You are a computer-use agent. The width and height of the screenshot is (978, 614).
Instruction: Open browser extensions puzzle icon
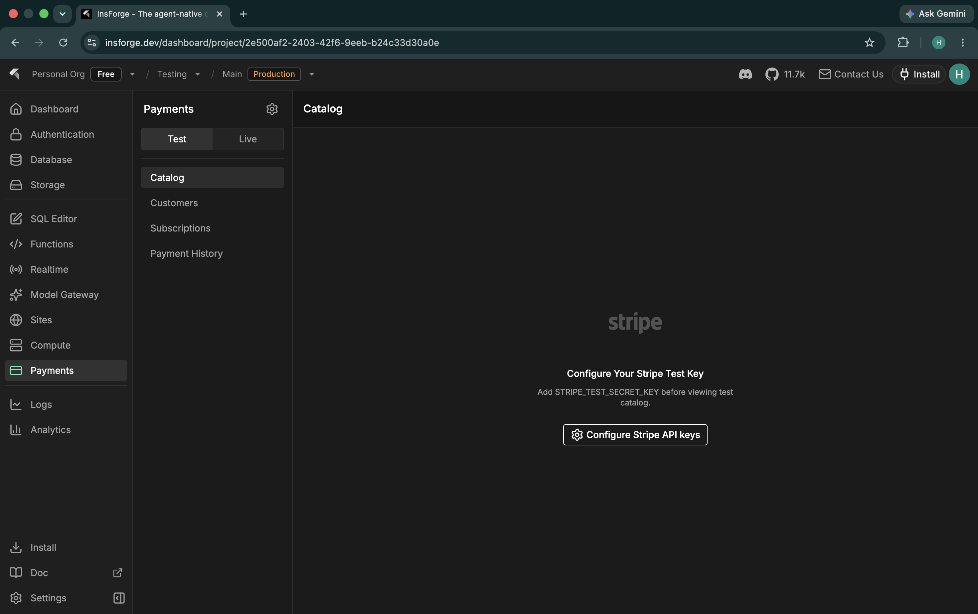point(902,43)
